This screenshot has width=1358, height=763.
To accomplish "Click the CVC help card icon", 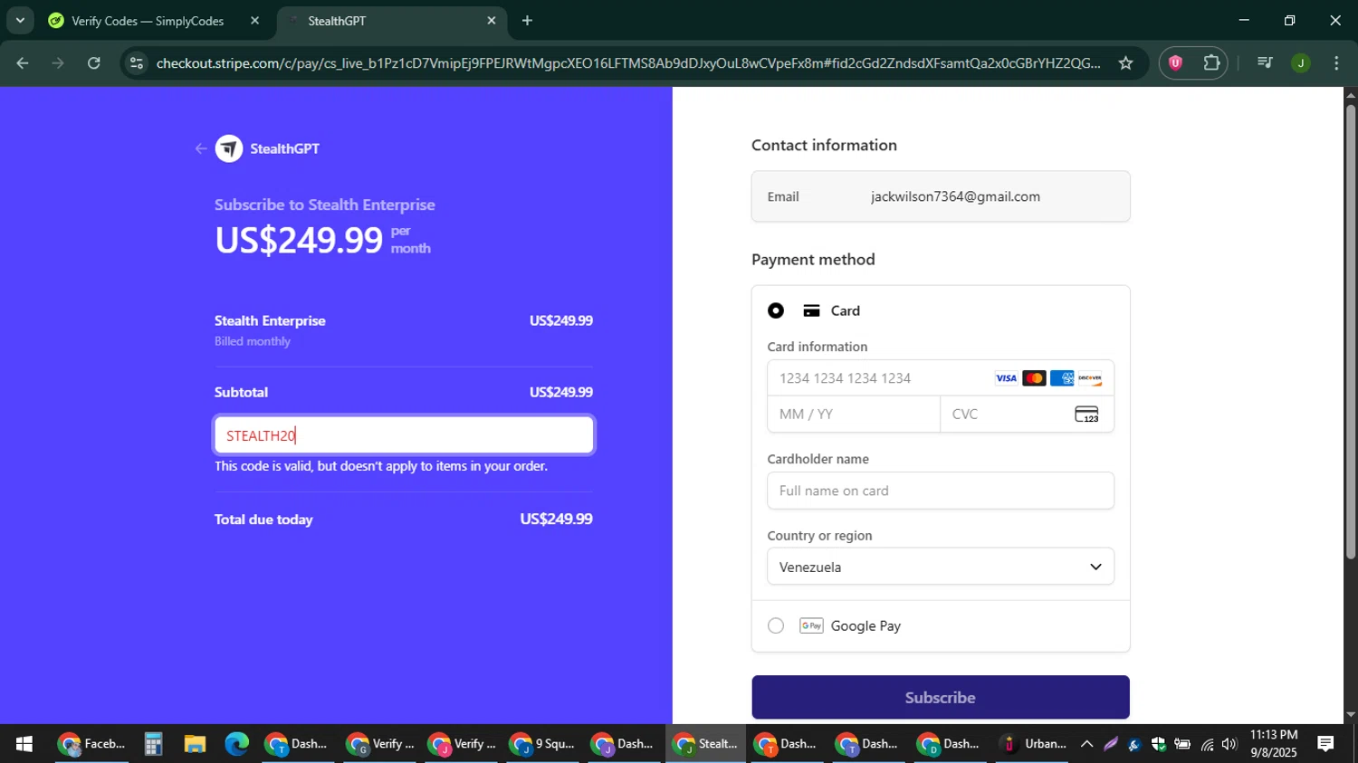I will [1086, 414].
